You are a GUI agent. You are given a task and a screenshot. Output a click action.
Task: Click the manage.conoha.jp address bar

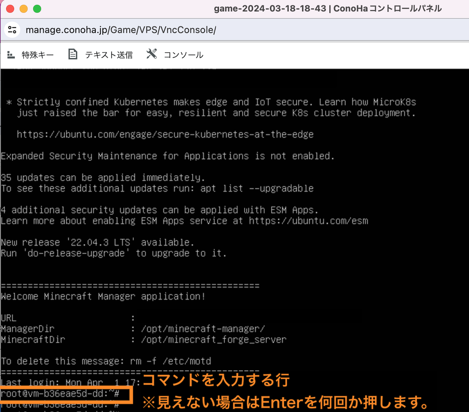[x=121, y=30]
